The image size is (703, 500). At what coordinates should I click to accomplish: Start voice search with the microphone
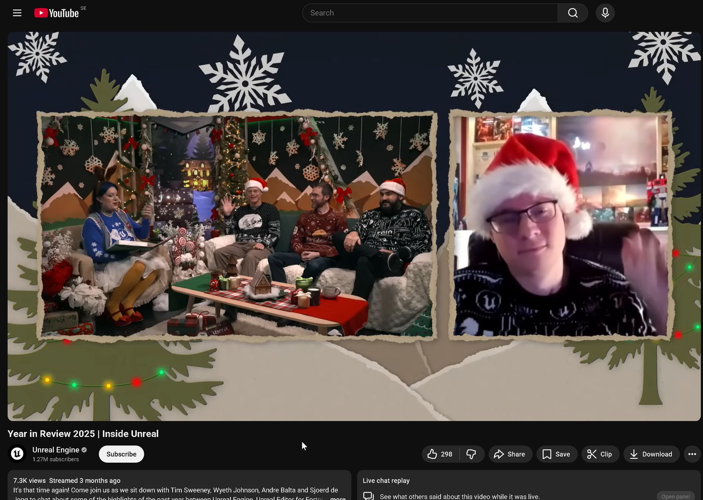click(605, 13)
